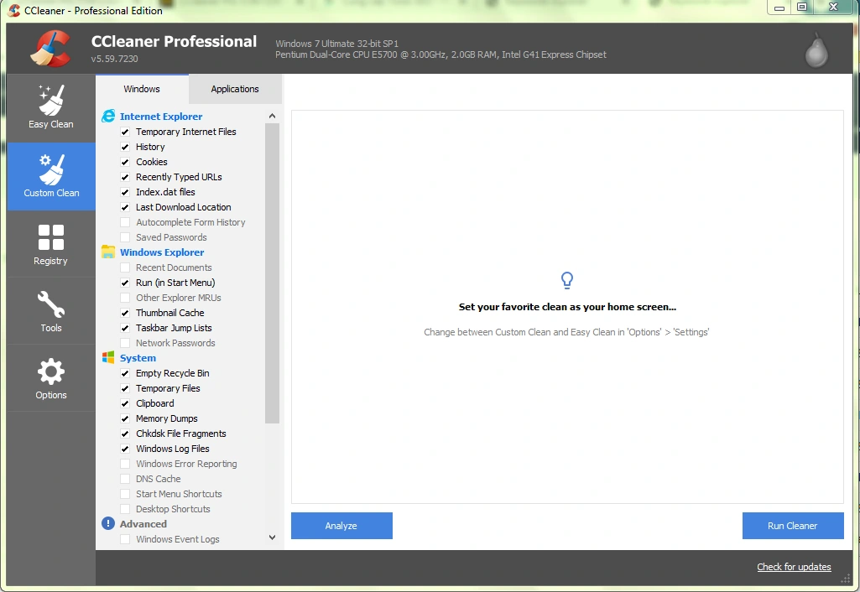
Task: Click the CCleaner logo in the header
Action: tap(50, 49)
